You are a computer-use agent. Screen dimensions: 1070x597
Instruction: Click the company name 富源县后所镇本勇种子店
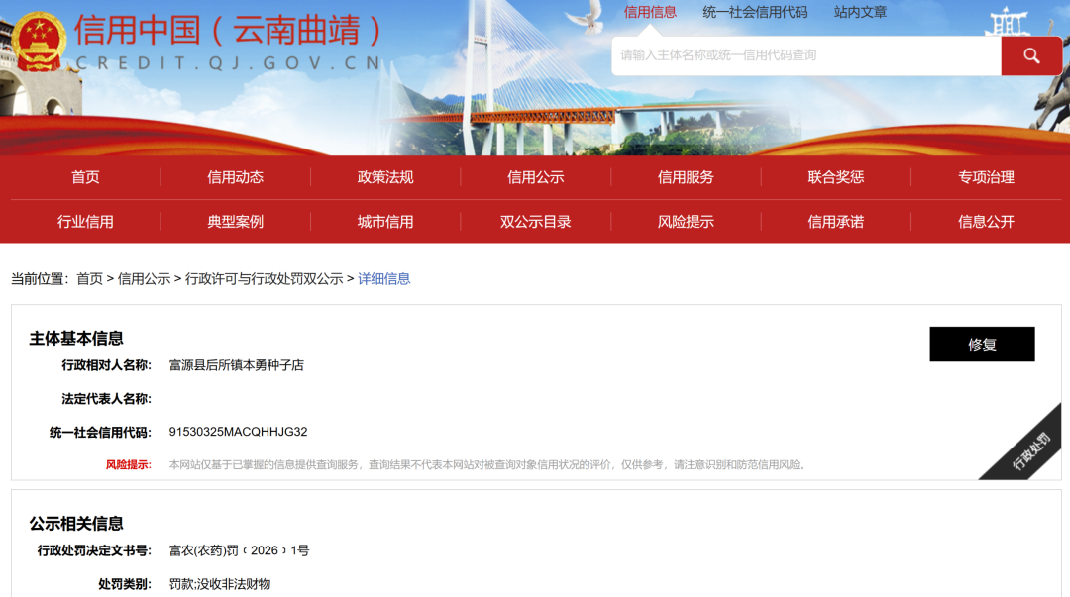pyautogui.click(x=236, y=365)
